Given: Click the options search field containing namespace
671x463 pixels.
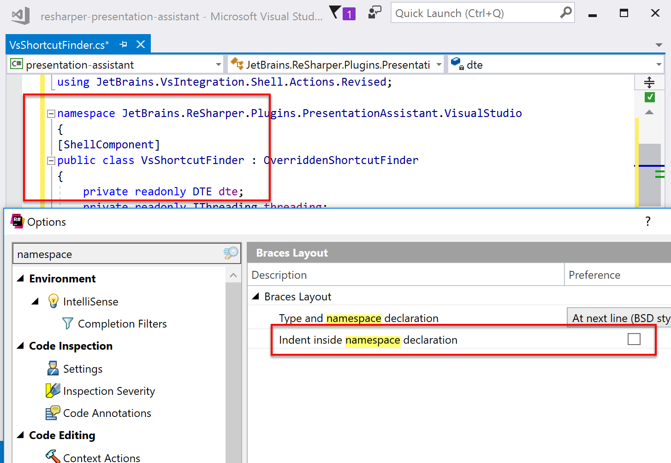Looking at the screenshot, I should [x=127, y=254].
